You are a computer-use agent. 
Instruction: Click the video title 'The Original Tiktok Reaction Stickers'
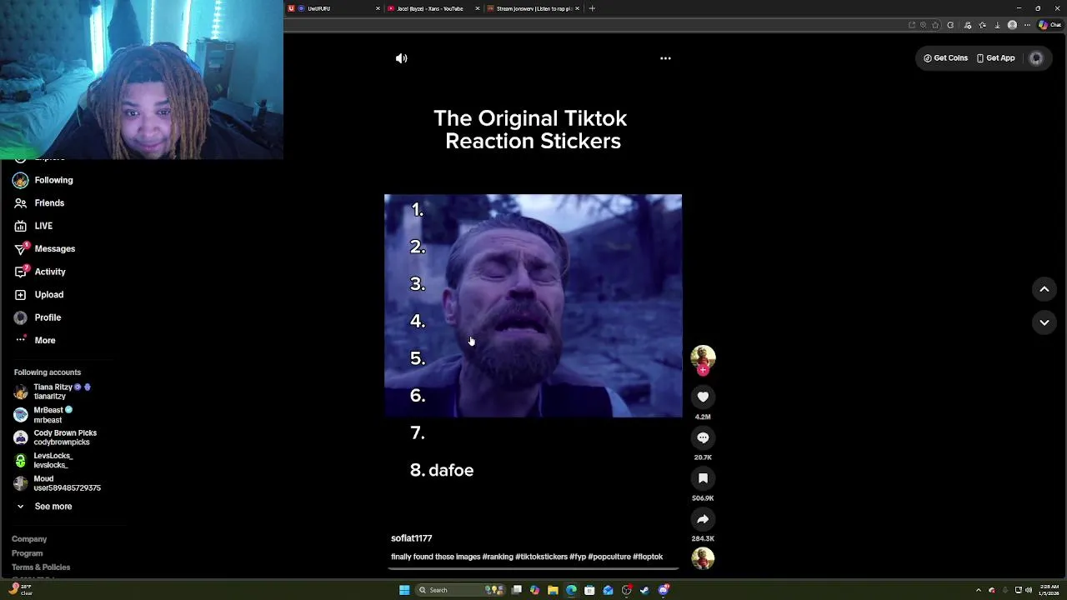point(531,130)
